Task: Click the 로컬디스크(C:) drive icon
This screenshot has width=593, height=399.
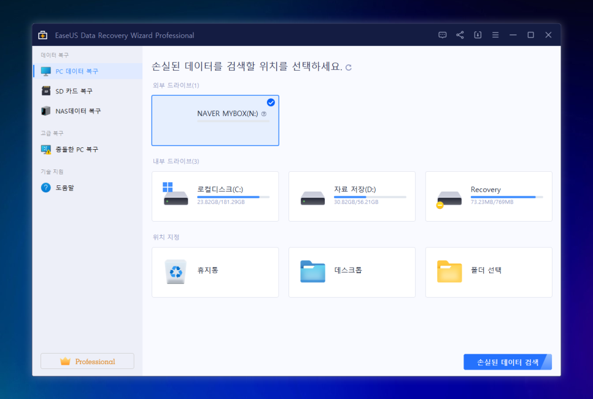Action: pos(176,194)
